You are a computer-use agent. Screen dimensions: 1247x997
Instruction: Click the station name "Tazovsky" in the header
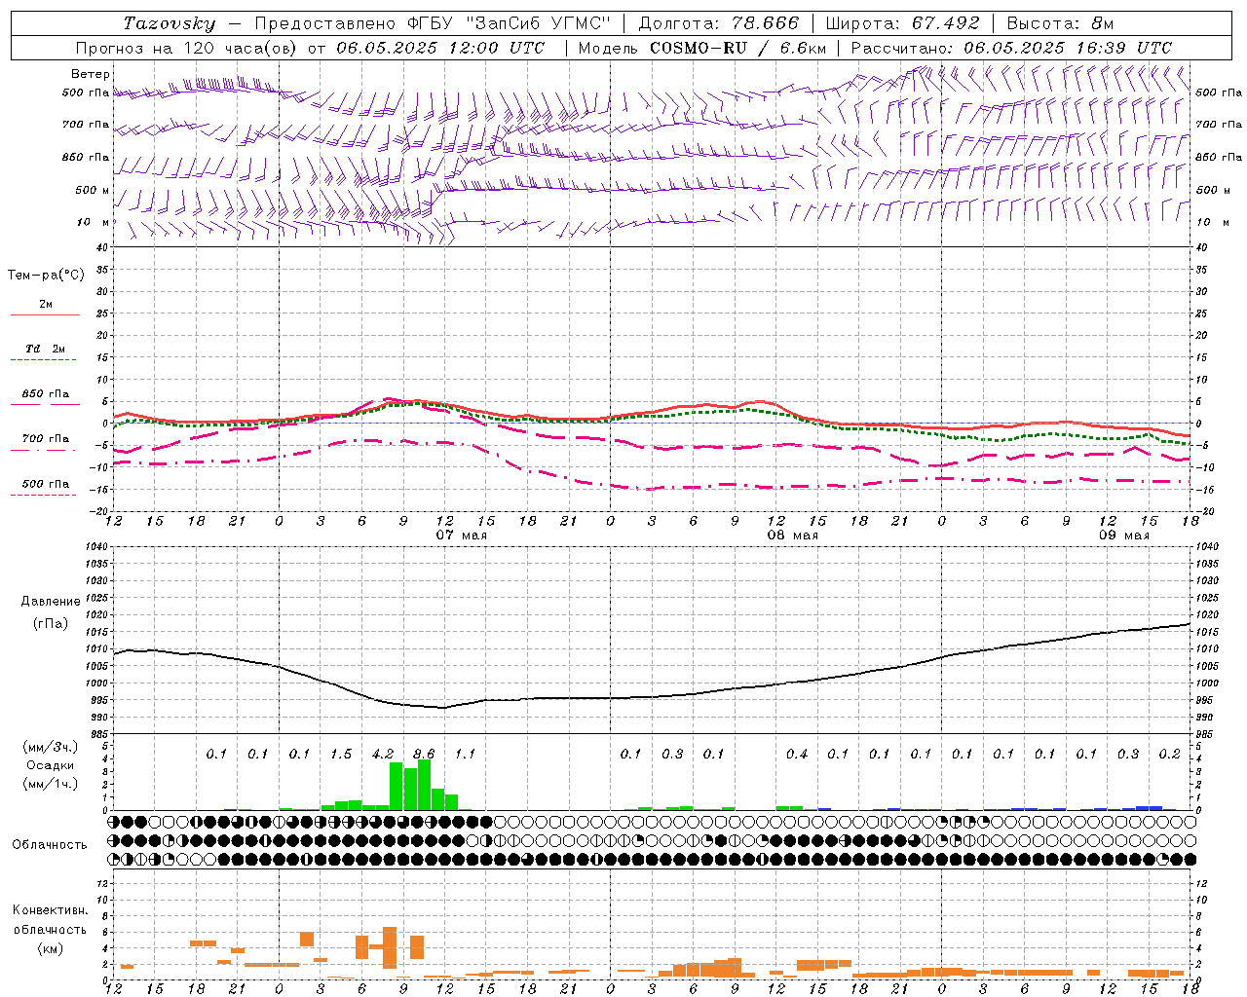click(169, 23)
